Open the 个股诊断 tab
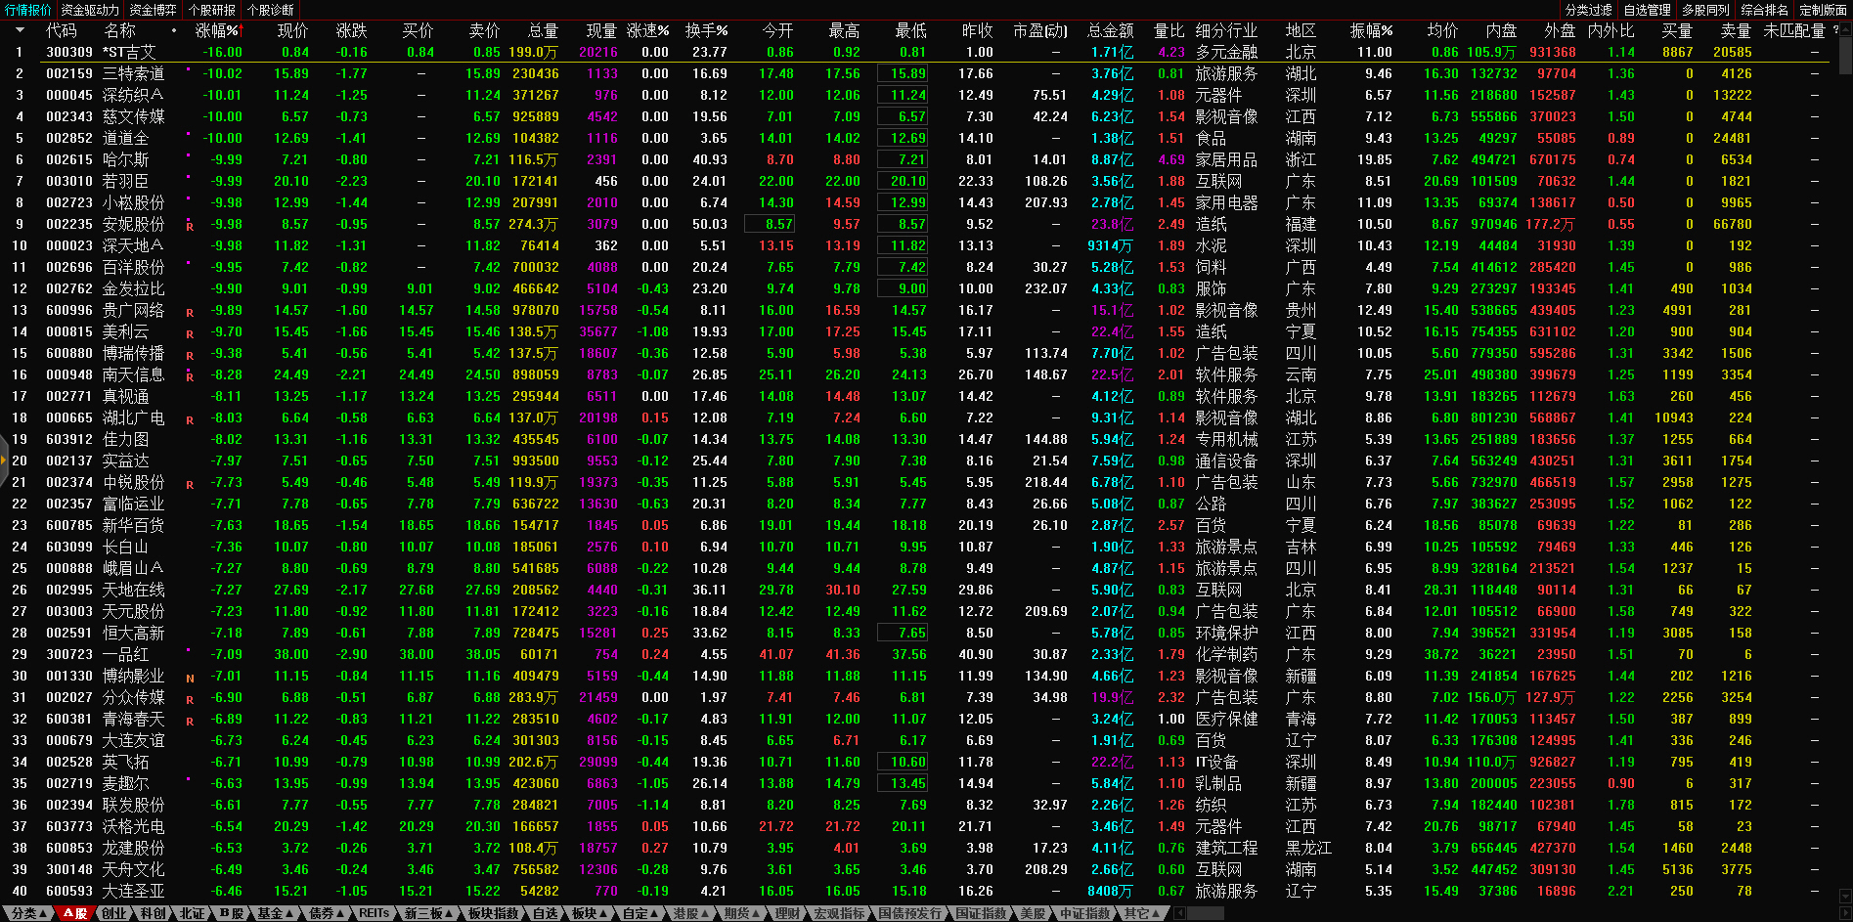1853x922 pixels. tap(270, 10)
